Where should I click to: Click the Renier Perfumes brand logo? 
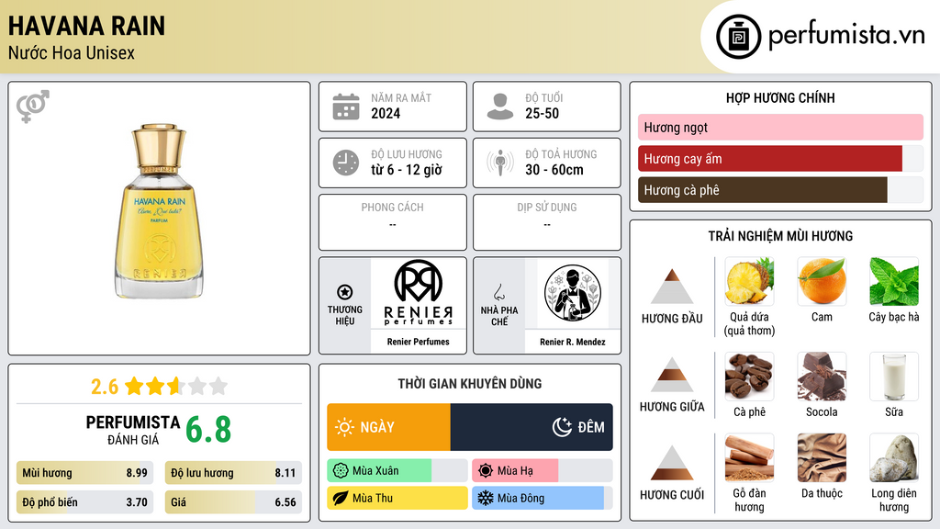pyautogui.click(x=419, y=293)
